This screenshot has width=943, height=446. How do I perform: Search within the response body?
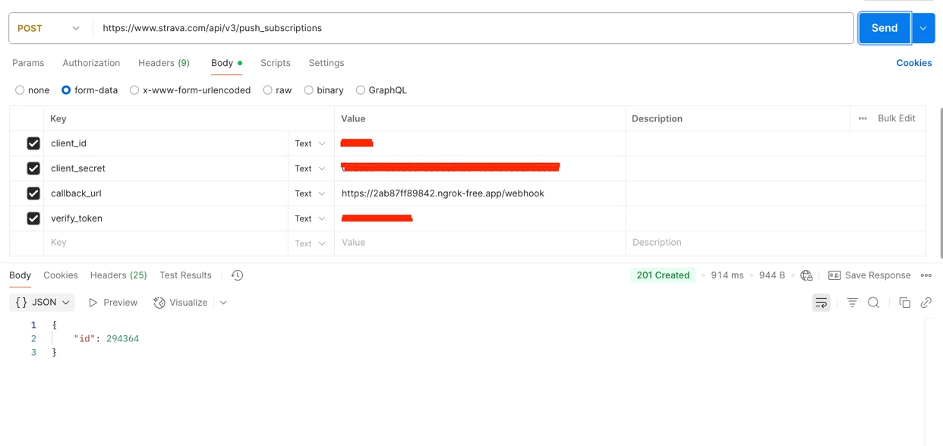pyautogui.click(x=874, y=303)
